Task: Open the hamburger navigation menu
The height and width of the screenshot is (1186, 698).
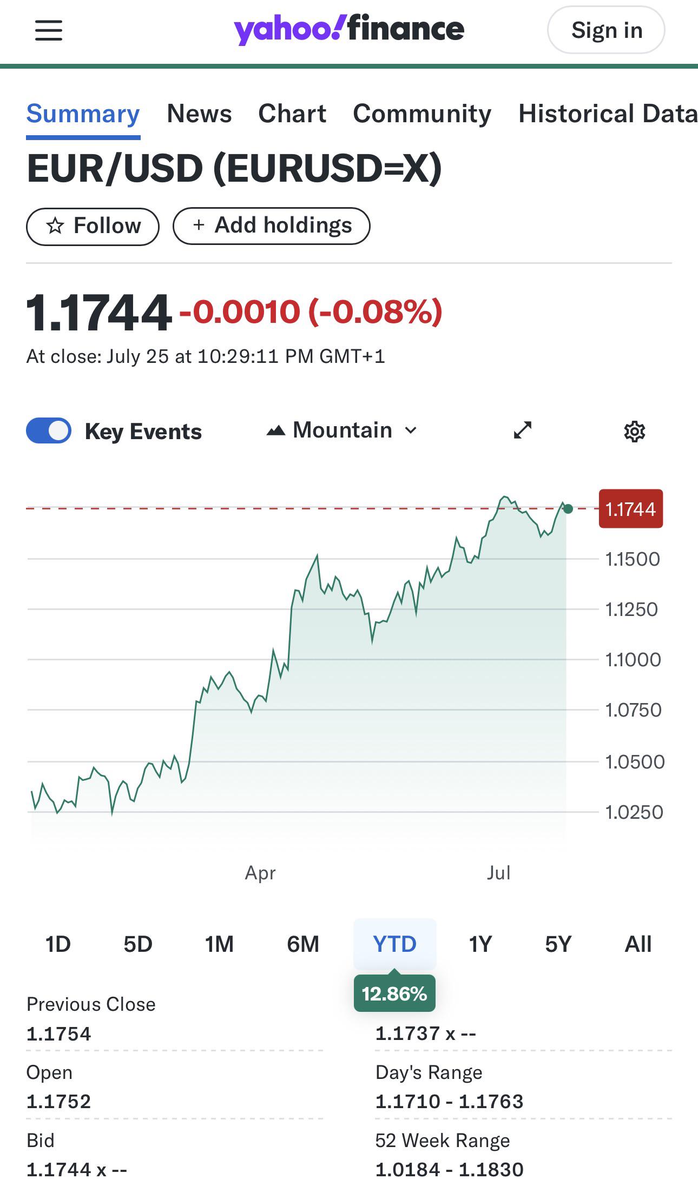Action: pos(49,30)
